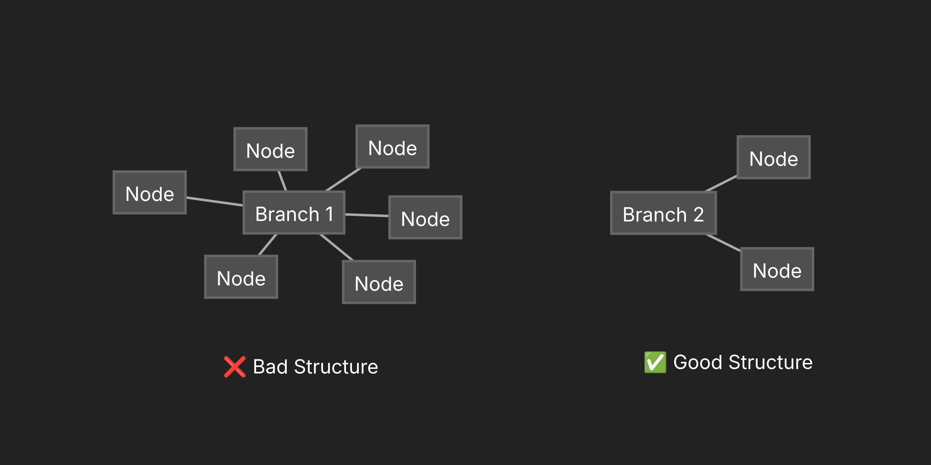The width and height of the screenshot is (931, 465).
Task: Click the green checkmark icon
Action: (655, 362)
